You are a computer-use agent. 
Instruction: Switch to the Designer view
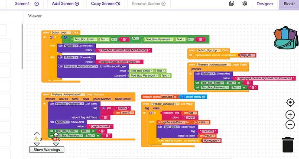coord(265,3)
